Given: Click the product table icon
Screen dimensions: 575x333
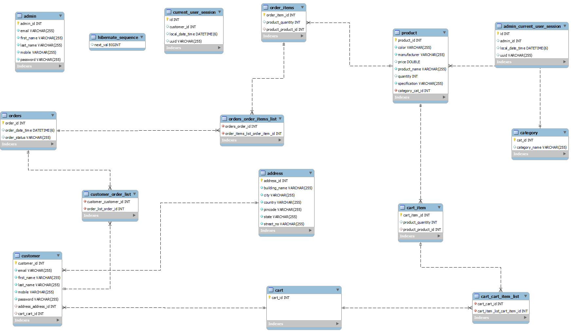Looking at the screenshot, I should 397,32.
